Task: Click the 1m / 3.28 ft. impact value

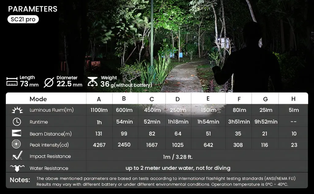Action: pos(178,157)
